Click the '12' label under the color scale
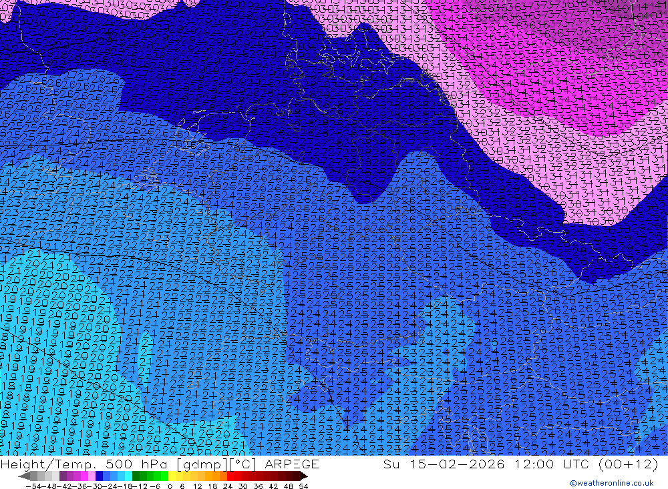This screenshot has height=489, width=668. (197, 486)
